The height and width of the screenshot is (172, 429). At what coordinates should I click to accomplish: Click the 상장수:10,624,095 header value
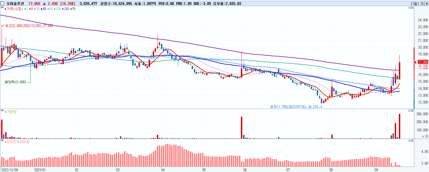click(117, 3)
